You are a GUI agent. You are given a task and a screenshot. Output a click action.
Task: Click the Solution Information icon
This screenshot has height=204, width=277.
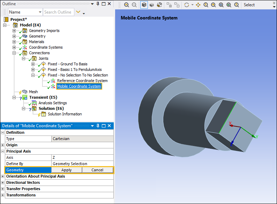point(44,114)
